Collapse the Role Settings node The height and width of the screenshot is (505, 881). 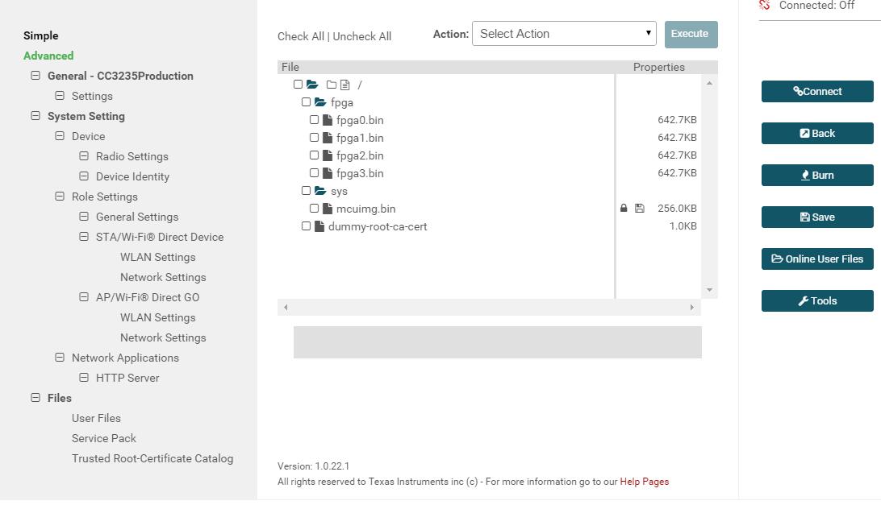(60, 197)
